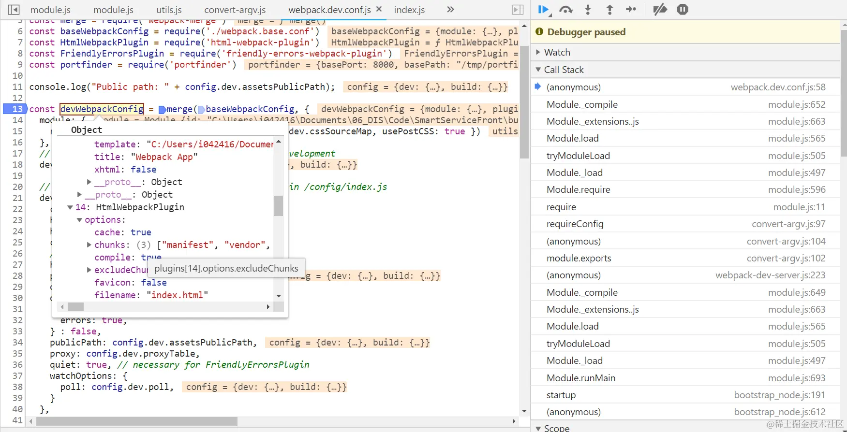This screenshot has width=847, height=432.
Task: Collapse item 14: HtmlWebpackPlugin in popup
Action: pos(70,207)
